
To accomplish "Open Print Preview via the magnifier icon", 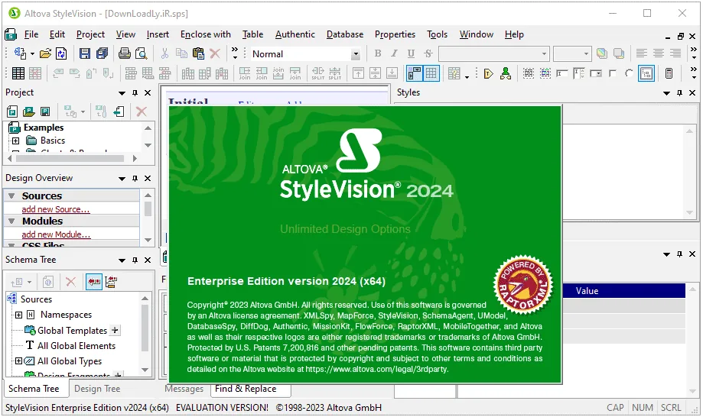I will tap(142, 53).
